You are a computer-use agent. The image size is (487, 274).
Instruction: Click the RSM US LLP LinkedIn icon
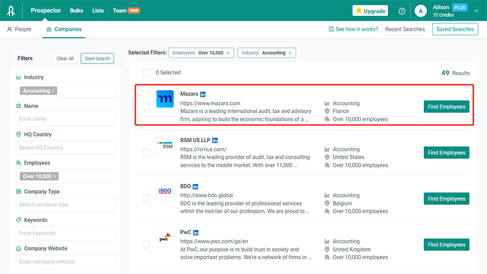(x=215, y=140)
